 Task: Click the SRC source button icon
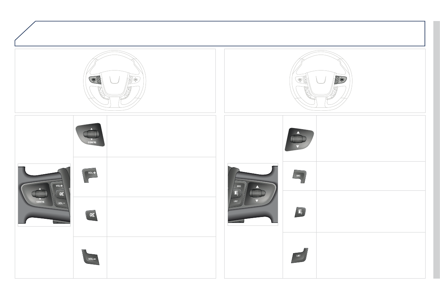tap(299, 176)
